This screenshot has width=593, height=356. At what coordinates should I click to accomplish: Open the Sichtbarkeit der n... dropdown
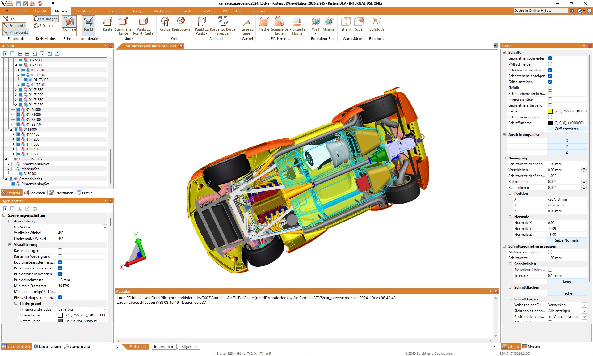coord(584,311)
